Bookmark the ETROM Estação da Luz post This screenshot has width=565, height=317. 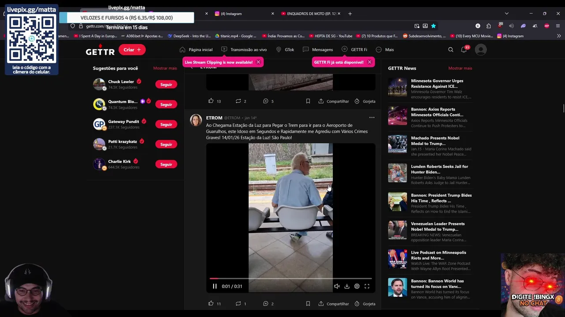pyautogui.click(x=308, y=303)
